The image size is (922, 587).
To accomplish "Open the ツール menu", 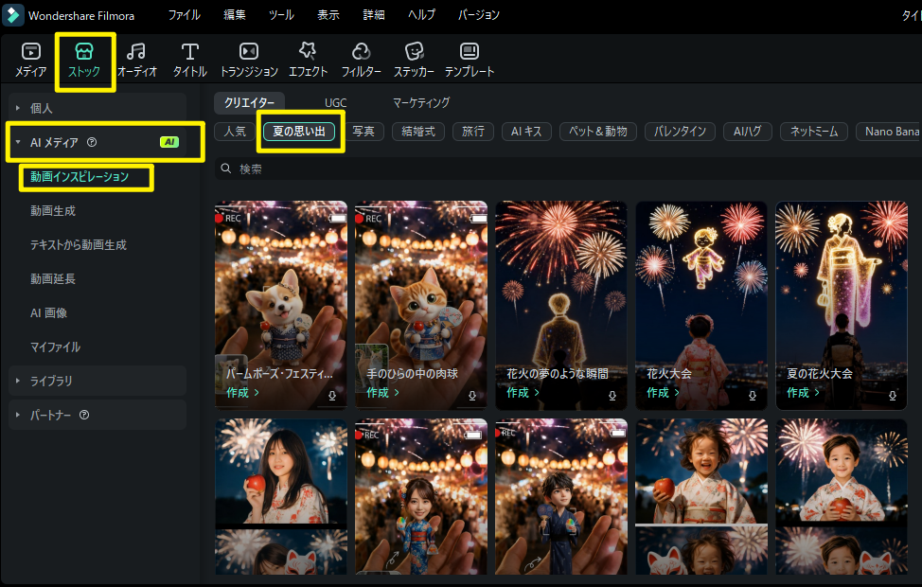I will [x=281, y=15].
